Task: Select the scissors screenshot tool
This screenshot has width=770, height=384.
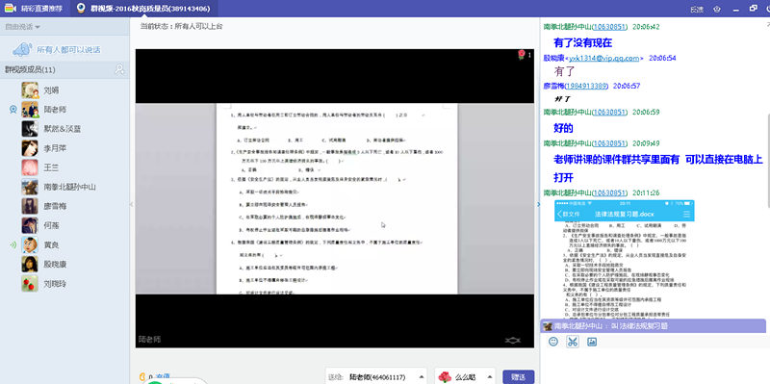Action: click(x=572, y=342)
